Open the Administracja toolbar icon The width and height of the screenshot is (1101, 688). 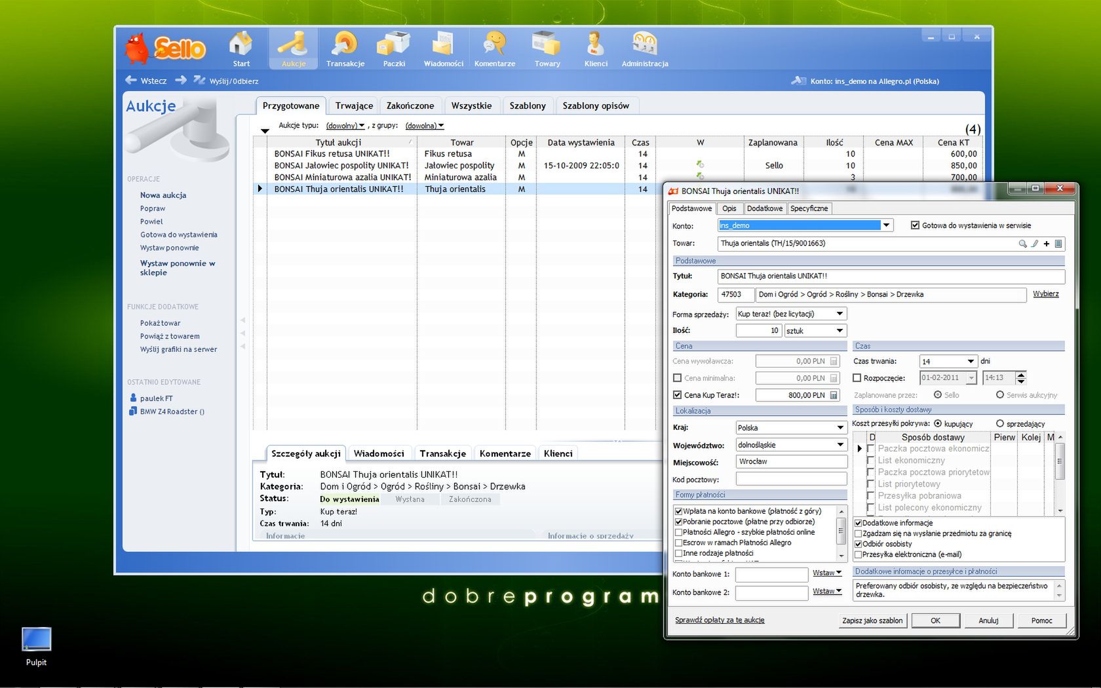tap(645, 49)
